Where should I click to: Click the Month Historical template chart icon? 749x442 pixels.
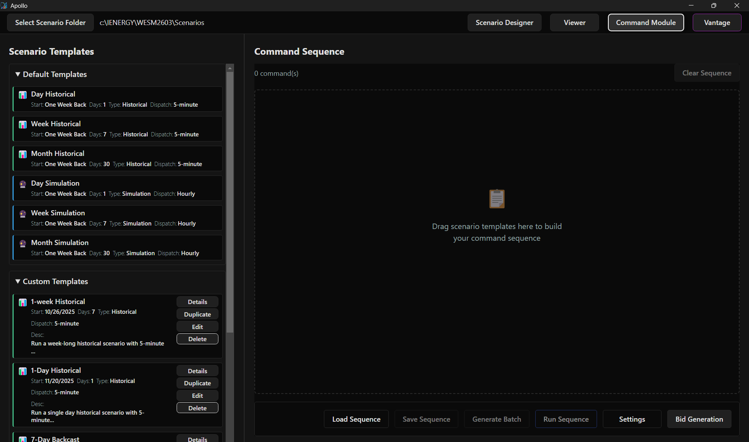(23, 154)
